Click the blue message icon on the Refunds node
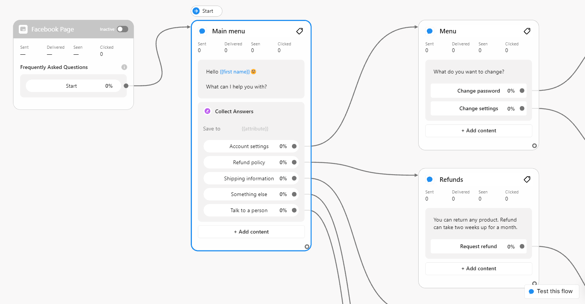This screenshot has height=304, width=585. pyautogui.click(x=429, y=180)
